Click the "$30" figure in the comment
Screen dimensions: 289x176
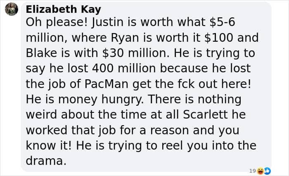coord(113,53)
